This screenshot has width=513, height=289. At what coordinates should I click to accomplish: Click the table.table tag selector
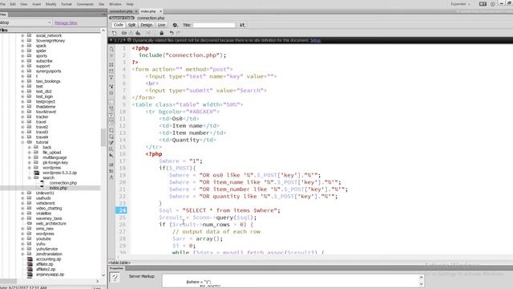119,263
